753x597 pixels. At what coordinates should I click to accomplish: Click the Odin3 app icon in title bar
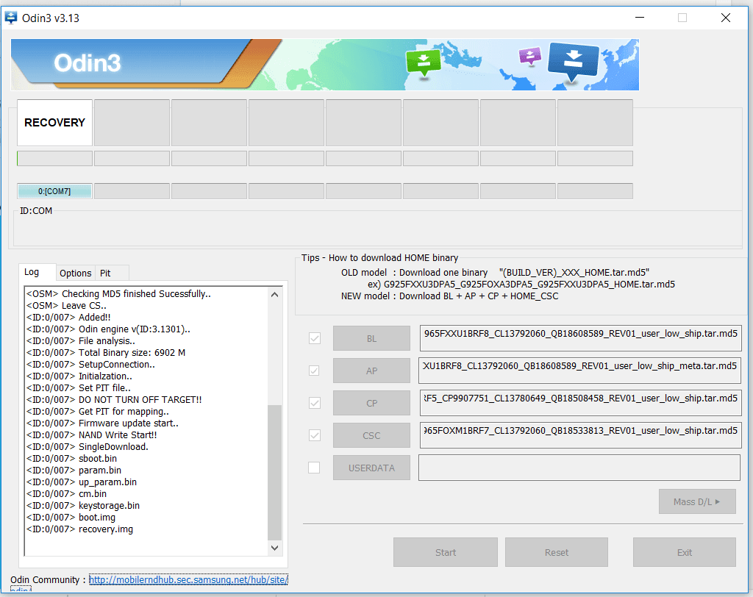10,18
